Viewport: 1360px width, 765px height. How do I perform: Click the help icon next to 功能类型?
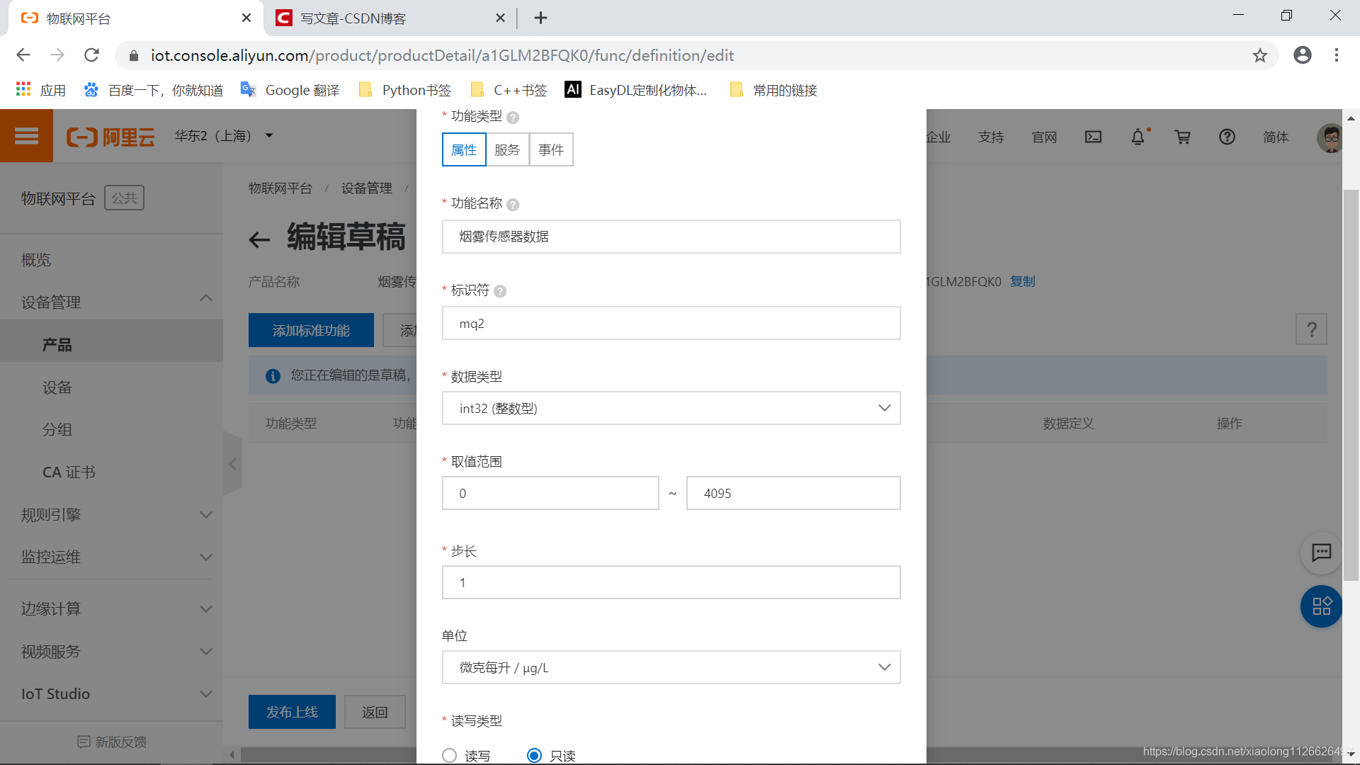click(x=513, y=118)
